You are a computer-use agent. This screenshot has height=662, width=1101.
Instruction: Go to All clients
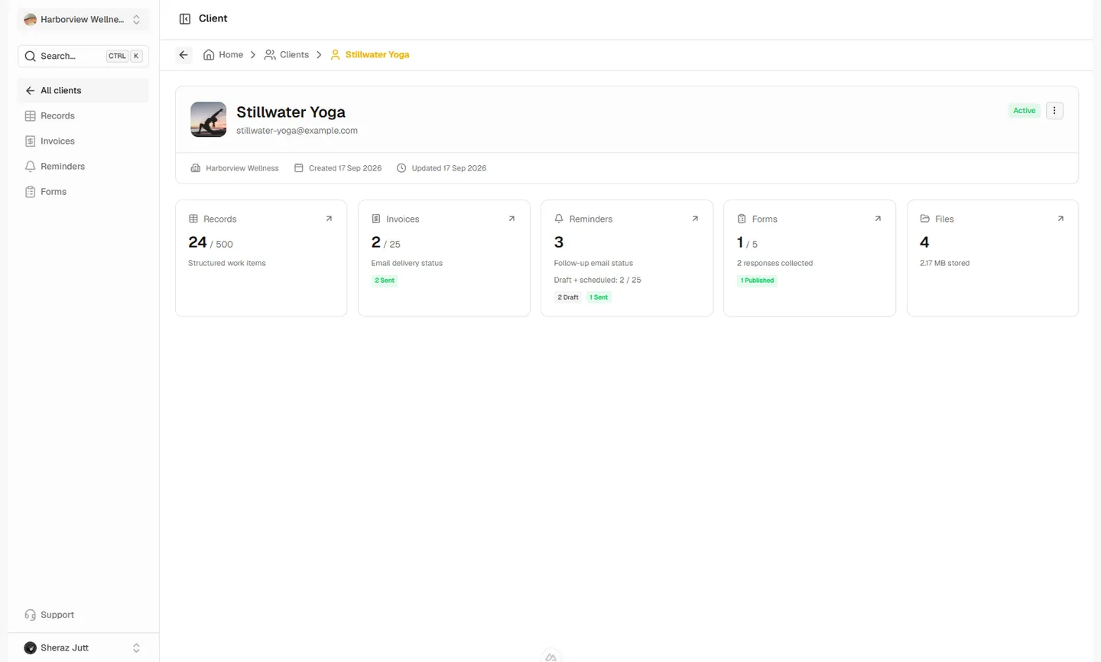click(x=83, y=90)
